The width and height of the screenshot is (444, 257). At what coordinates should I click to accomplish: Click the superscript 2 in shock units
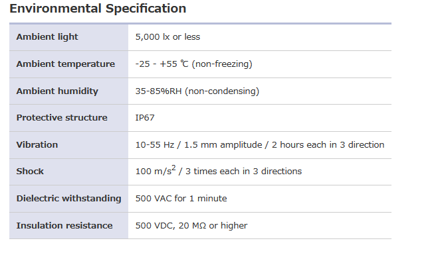(x=173, y=168)
